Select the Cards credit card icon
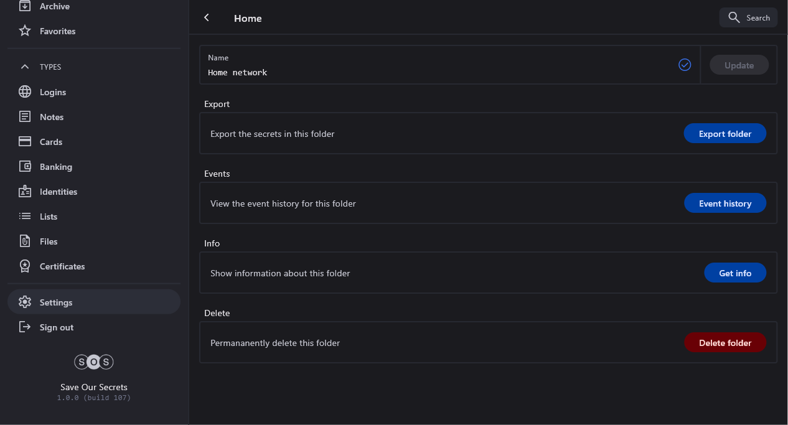Image resolution: width=788 pixels, height=425 pixels. point(25,142)
